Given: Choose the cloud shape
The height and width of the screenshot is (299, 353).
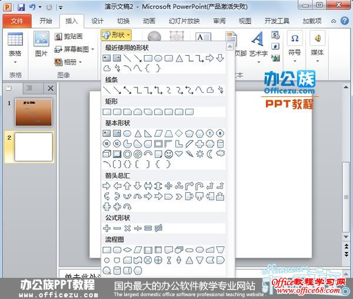Looking at the screenshot, I should (x=221, y=154).
